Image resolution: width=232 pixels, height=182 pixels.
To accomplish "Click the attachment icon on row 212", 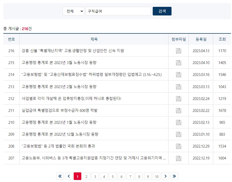I will tap(179, 98).
